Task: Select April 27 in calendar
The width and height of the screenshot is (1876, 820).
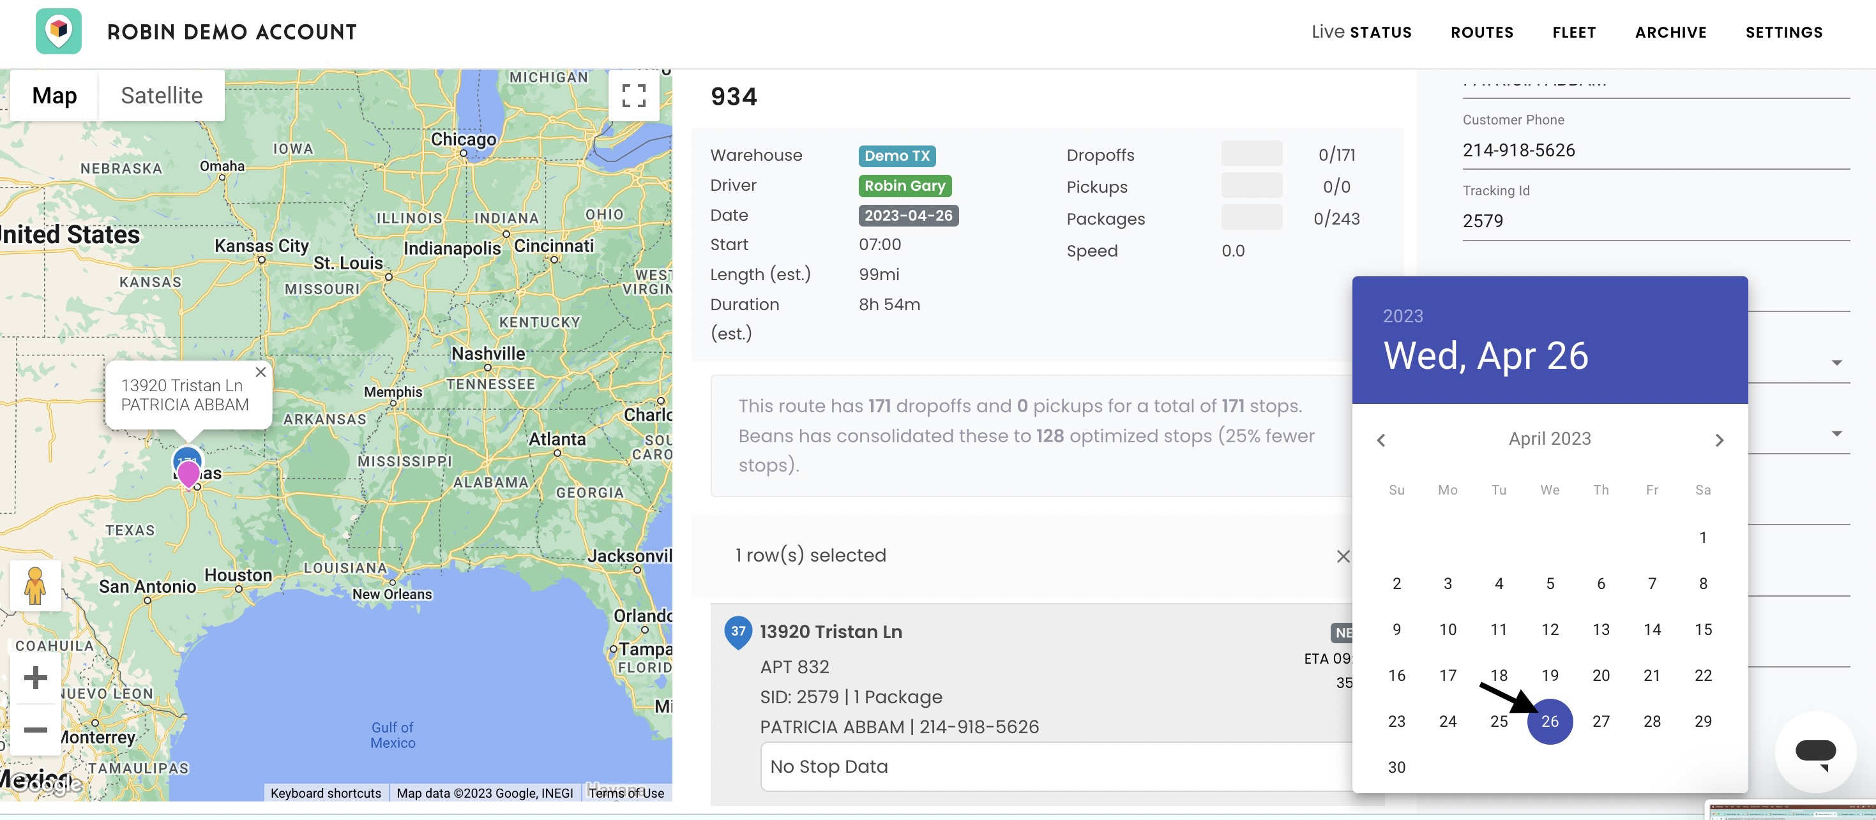Action: click(1601, 721)
